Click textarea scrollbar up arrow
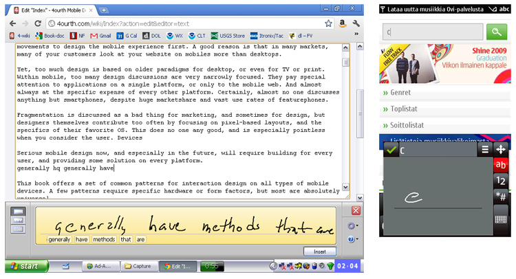The height and width of the screenshot is (279, 516). point(345,48)
